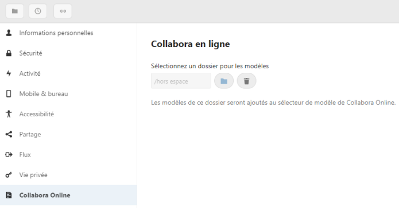This screenshot has height=208, width=399.
Task: Open the Activité settings page
Action: point(68,73)
